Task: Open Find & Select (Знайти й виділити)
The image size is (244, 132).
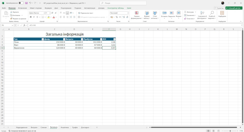Action: 212,15
